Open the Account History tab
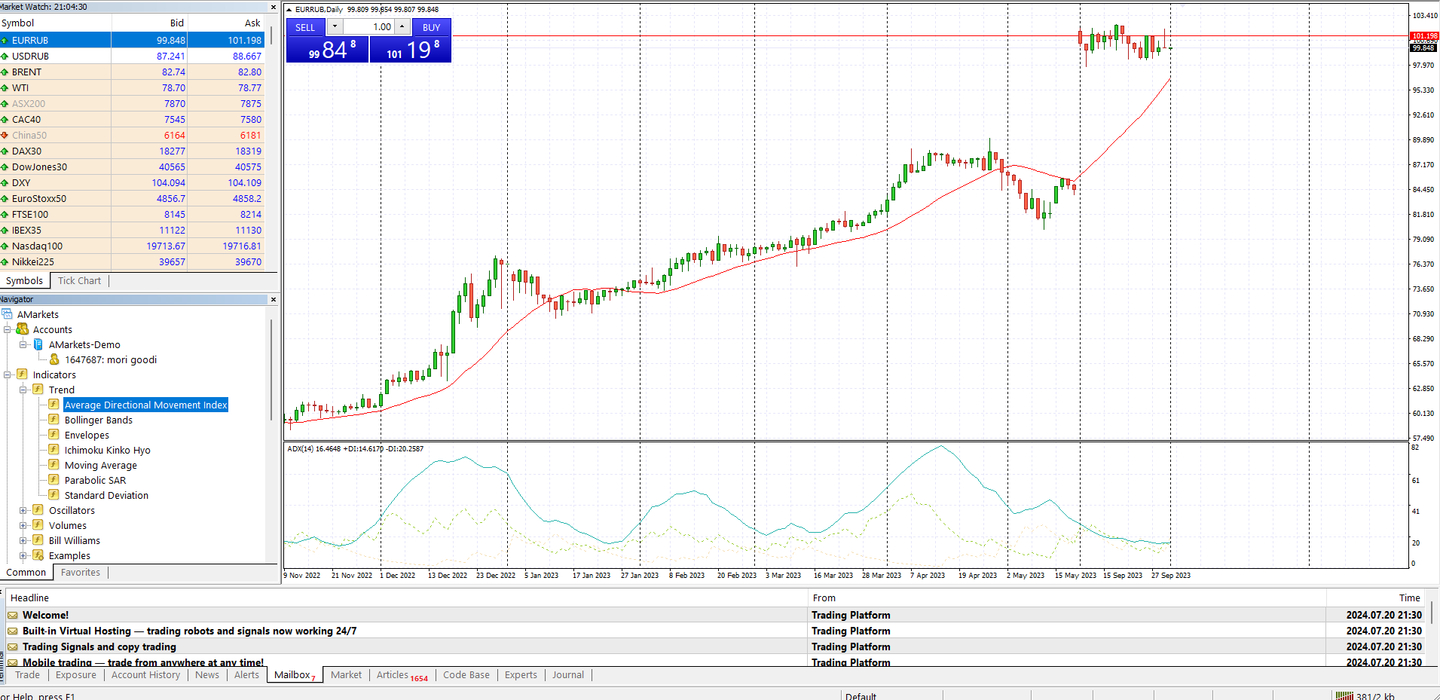 click(145, 675)
